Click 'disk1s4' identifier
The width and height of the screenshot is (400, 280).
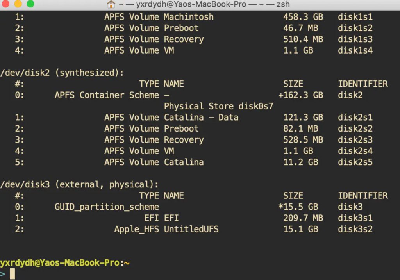355,50
